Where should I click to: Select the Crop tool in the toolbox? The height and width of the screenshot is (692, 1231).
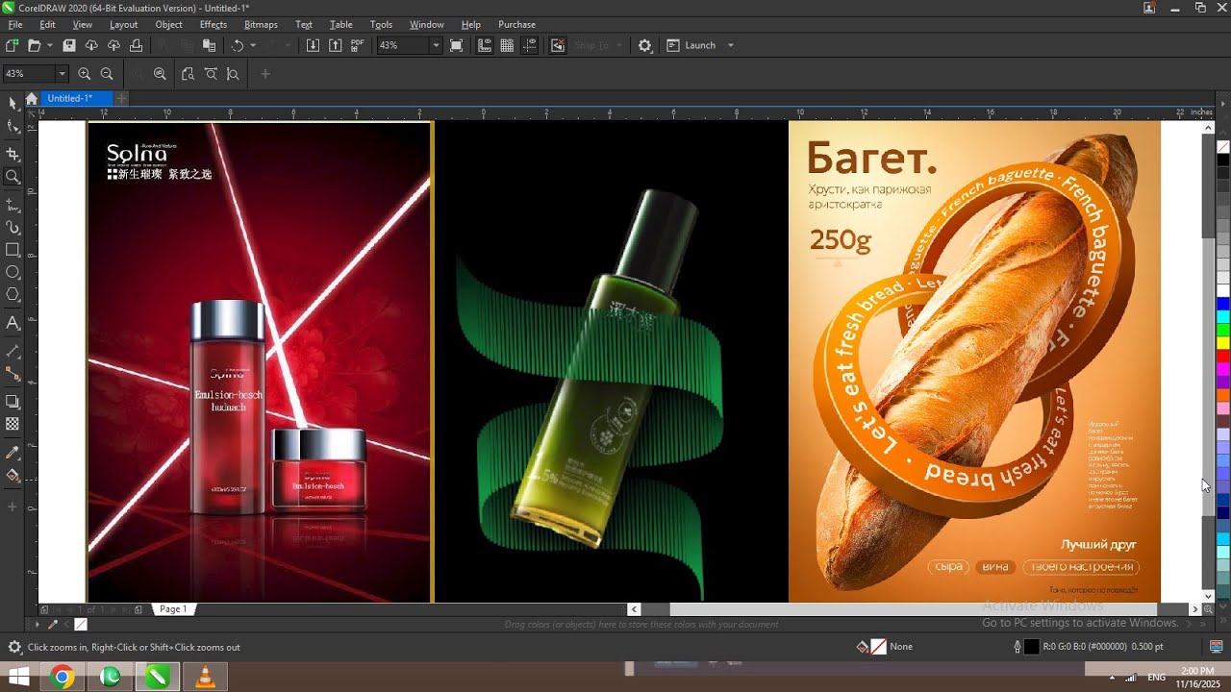click(13, 154)
